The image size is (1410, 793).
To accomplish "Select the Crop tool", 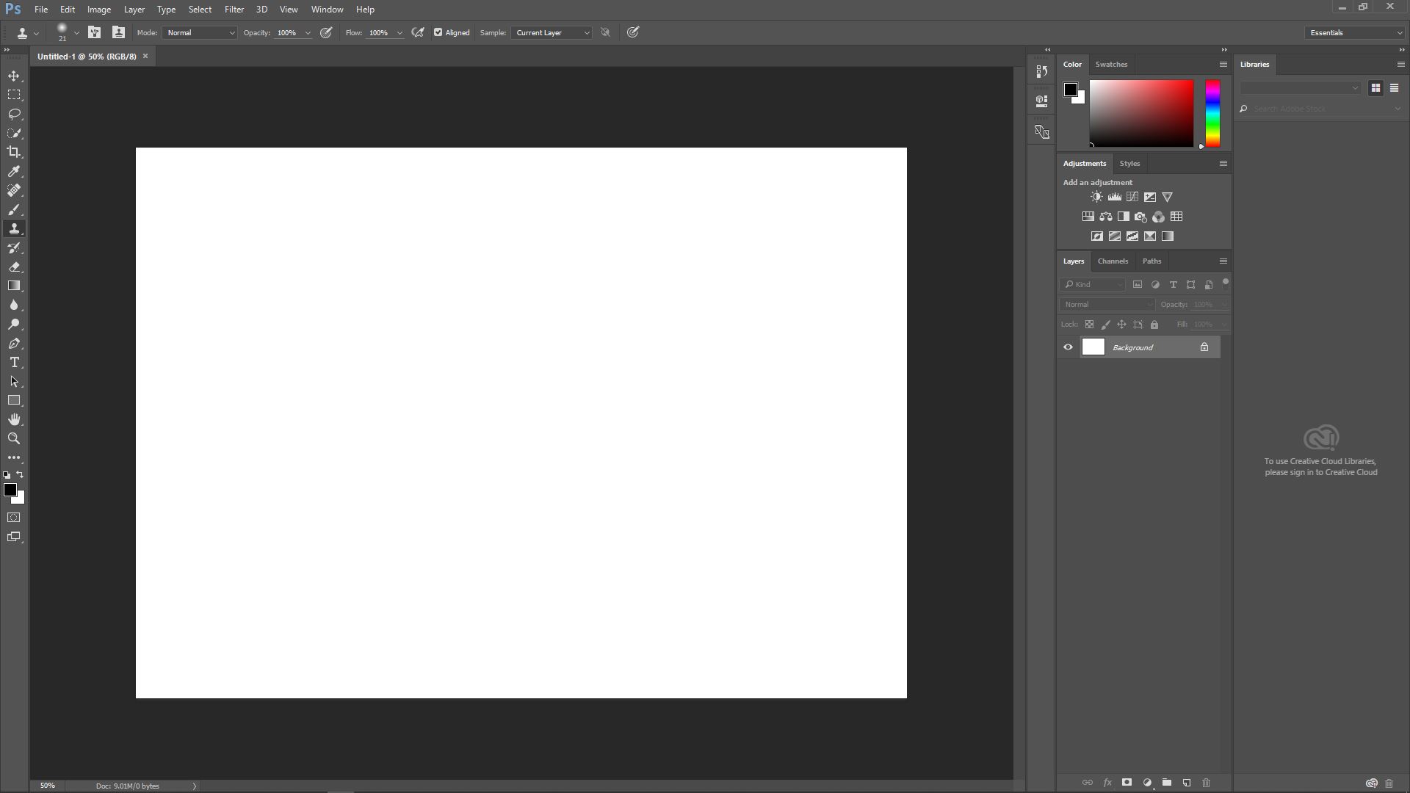I will (14, 152).
